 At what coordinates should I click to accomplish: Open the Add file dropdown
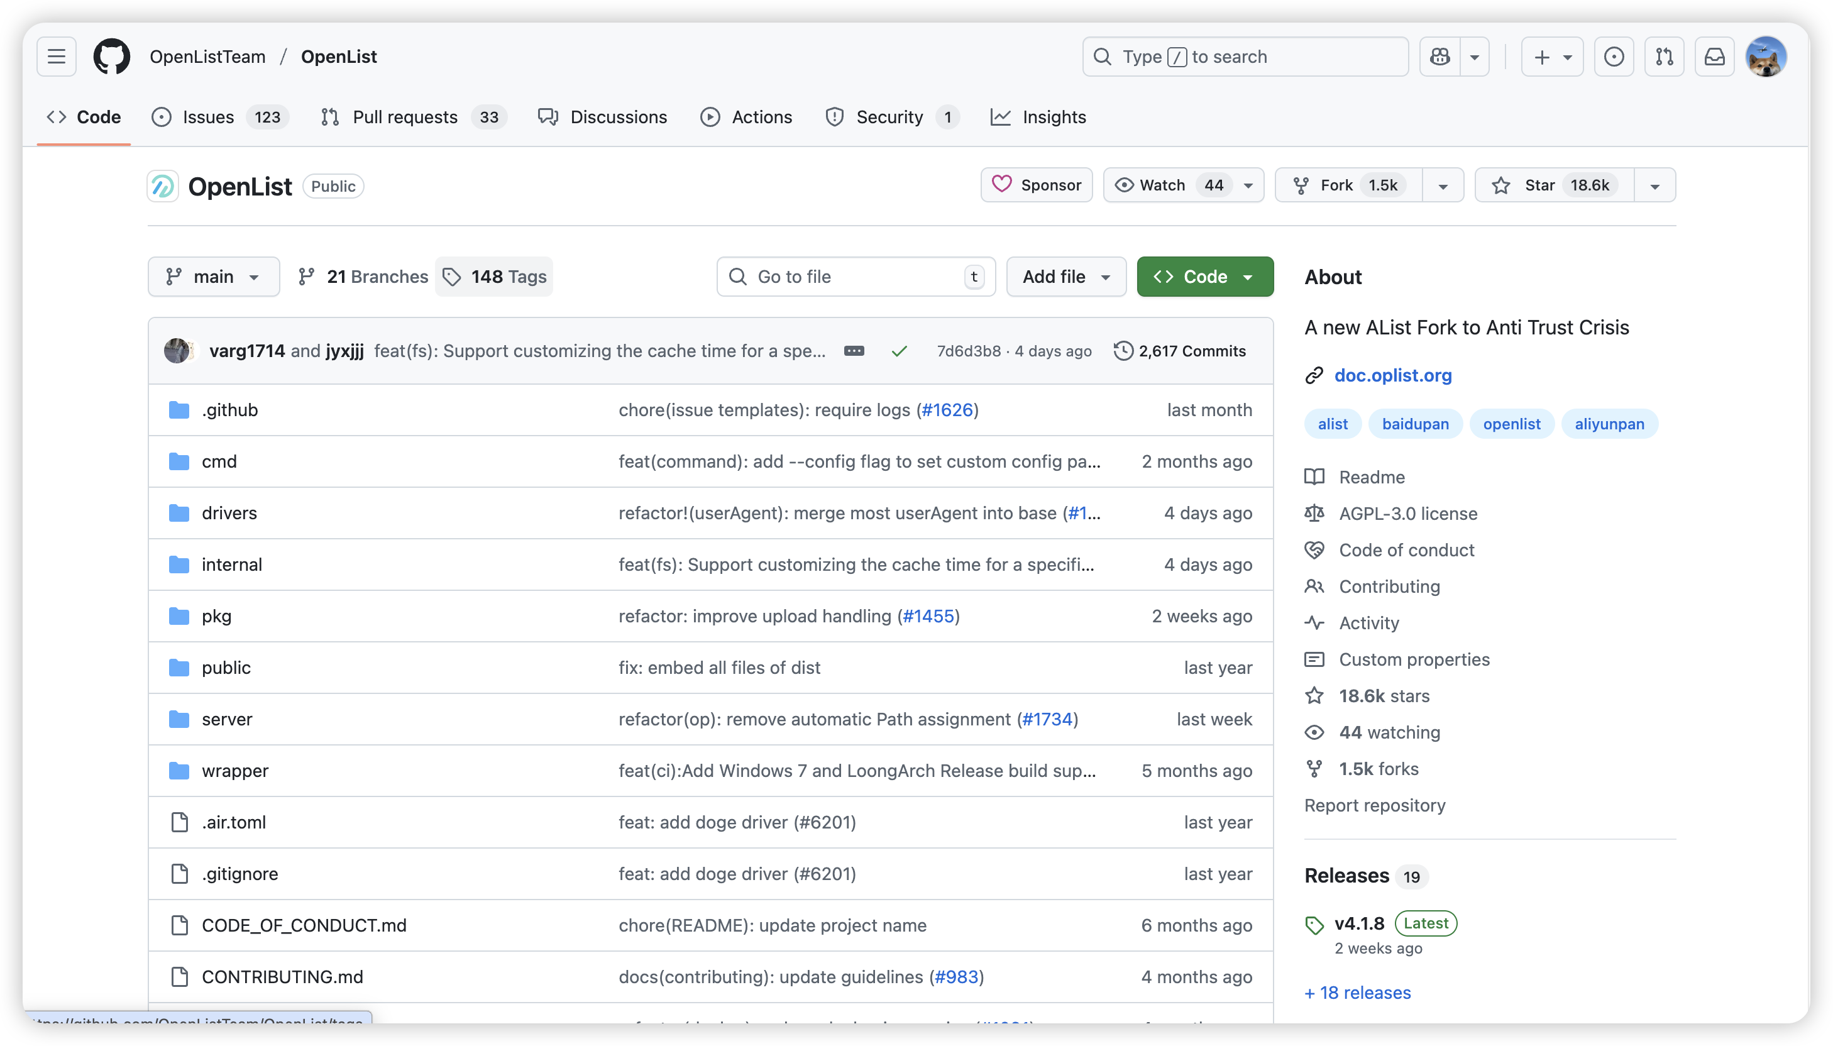point(1066,277)
